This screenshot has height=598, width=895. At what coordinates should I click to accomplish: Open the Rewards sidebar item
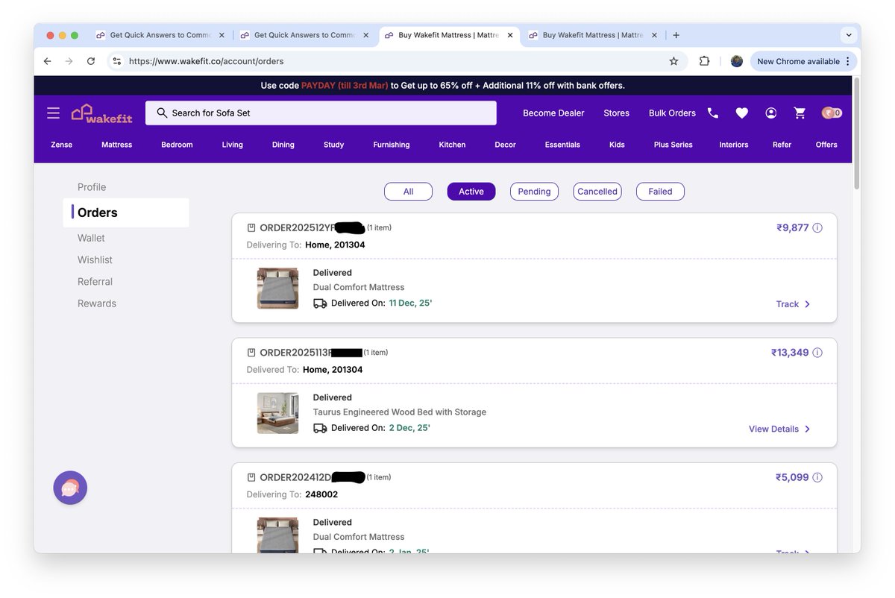(x=97, y=303)
